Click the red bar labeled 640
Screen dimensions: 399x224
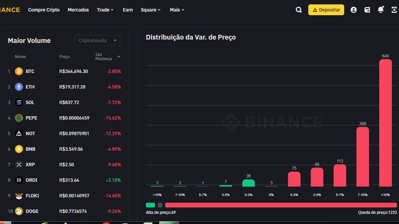coord(385,123)
